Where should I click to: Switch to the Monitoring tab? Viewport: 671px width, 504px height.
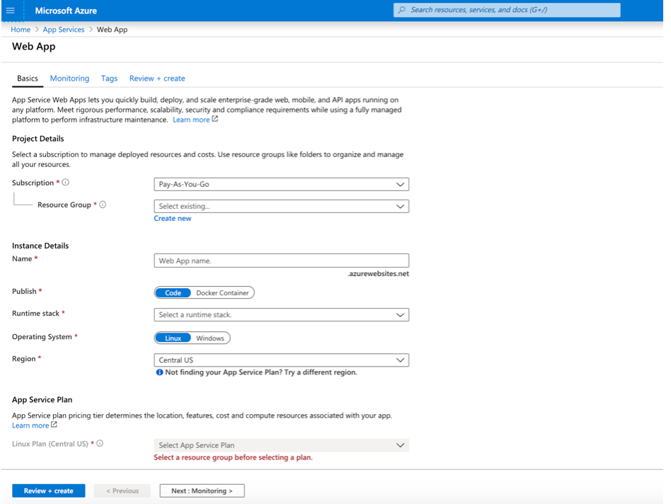pyautogui.click(x=69, y=78)
